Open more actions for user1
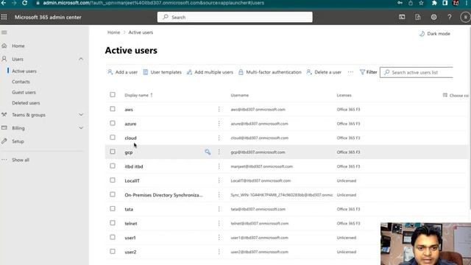 click(x=219, y=237)
